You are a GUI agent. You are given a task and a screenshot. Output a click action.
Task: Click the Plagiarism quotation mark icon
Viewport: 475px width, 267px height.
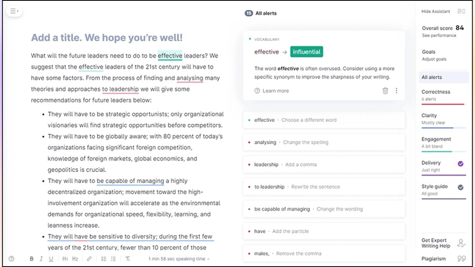point(461,259)
